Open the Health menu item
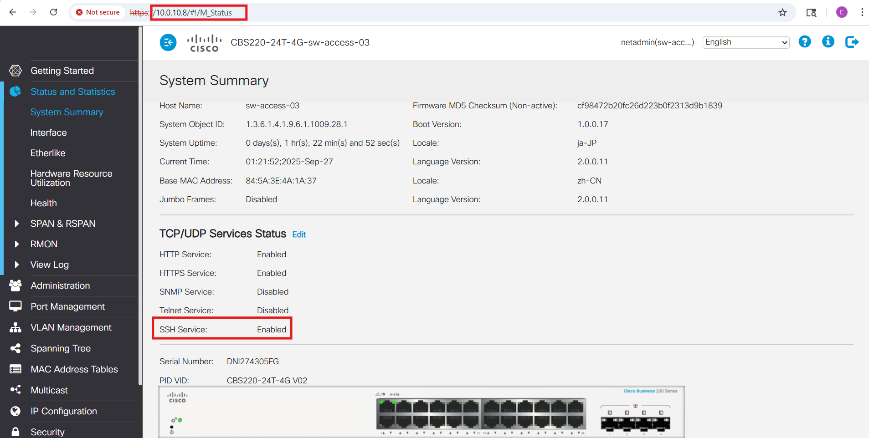The height and width of the screenshot is (438, 869). tap(44, 203)
